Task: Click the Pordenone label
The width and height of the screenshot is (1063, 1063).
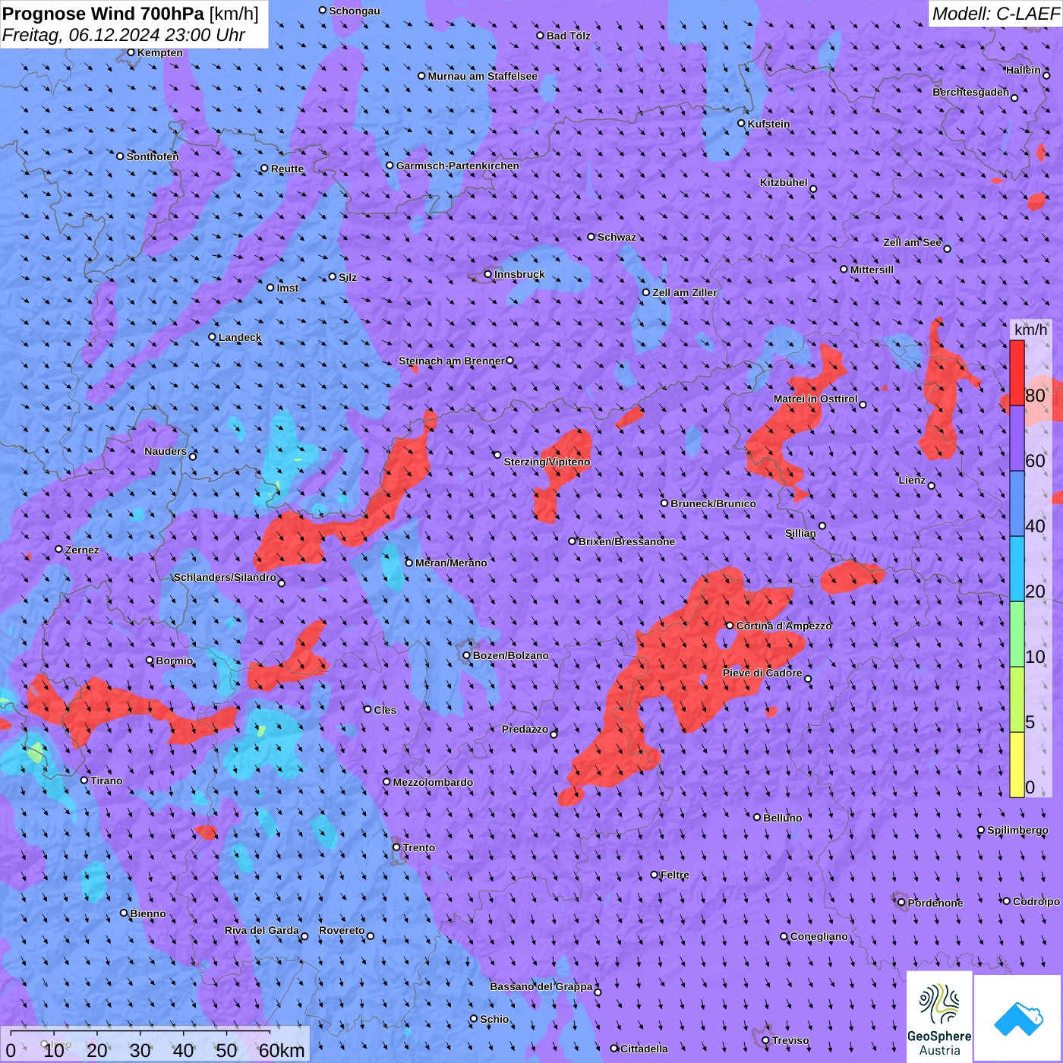Action: tap(935, 903)
